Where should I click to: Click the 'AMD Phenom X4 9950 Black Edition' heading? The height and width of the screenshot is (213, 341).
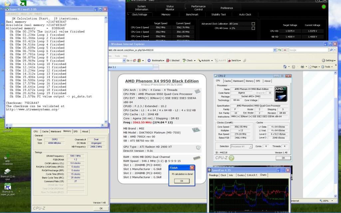[x=162, y=81]
